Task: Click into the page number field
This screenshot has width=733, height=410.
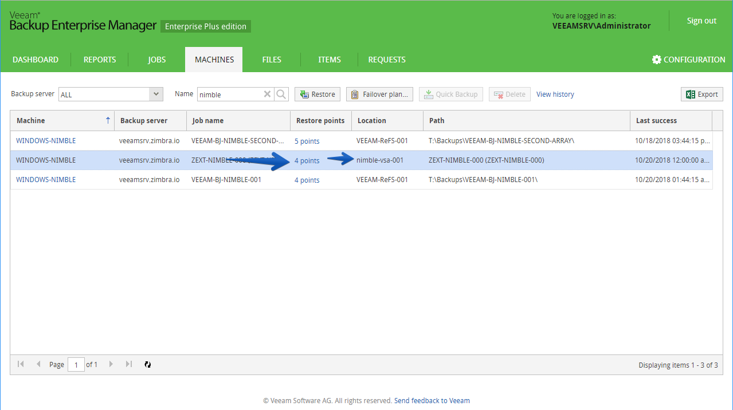Action: (76, 364)
